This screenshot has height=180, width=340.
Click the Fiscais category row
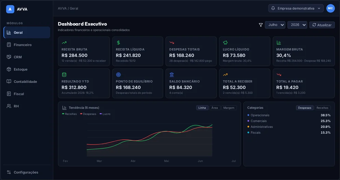pos(289,133)
